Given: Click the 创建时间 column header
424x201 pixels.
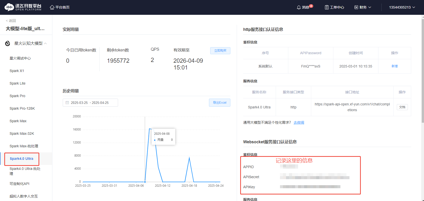Looking at the screenshot, I should tap(356, 53).
